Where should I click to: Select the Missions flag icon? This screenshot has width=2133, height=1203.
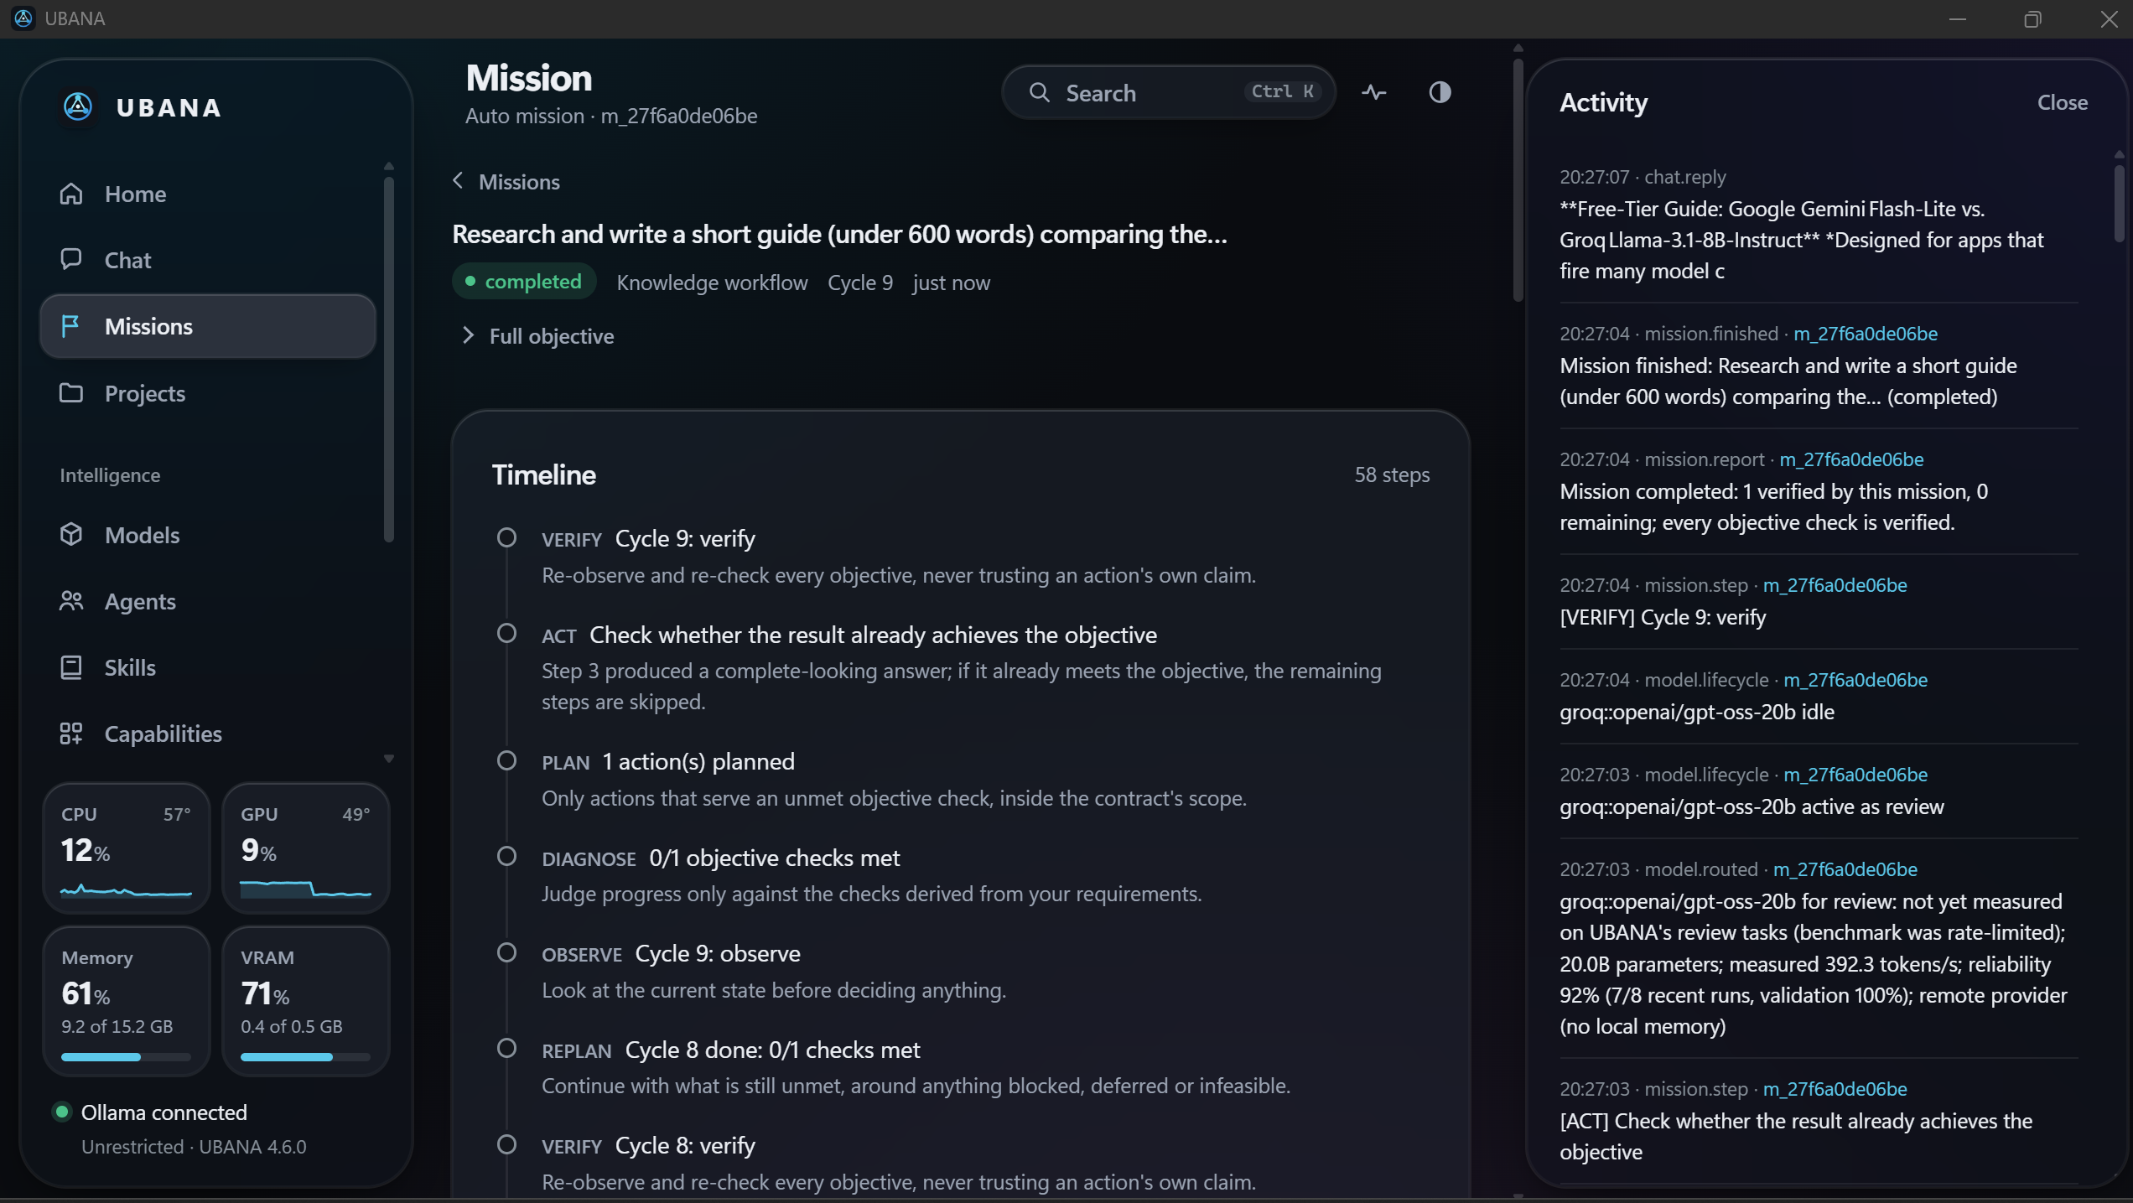71,325
